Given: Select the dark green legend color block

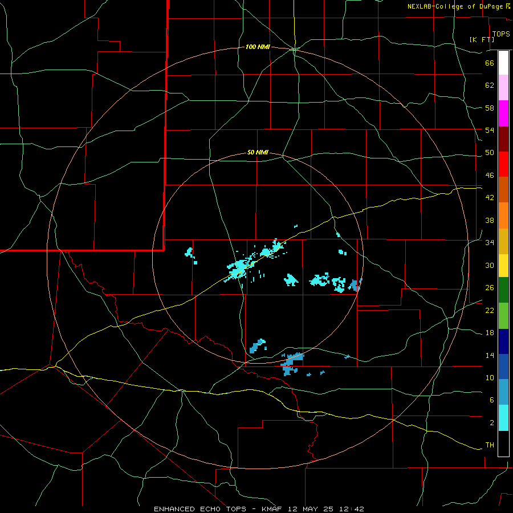Looking at the screenshot, I should [x=503, y=290].
